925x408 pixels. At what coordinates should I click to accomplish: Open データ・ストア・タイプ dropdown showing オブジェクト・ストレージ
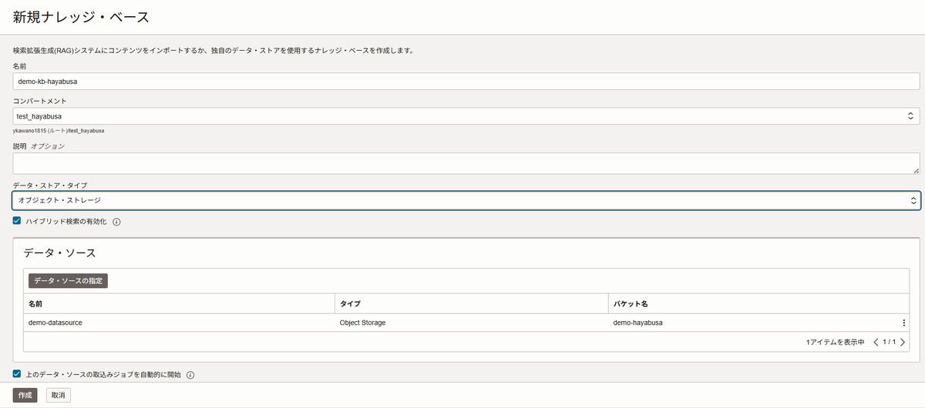pyautogui.click(x=466, y=200)
